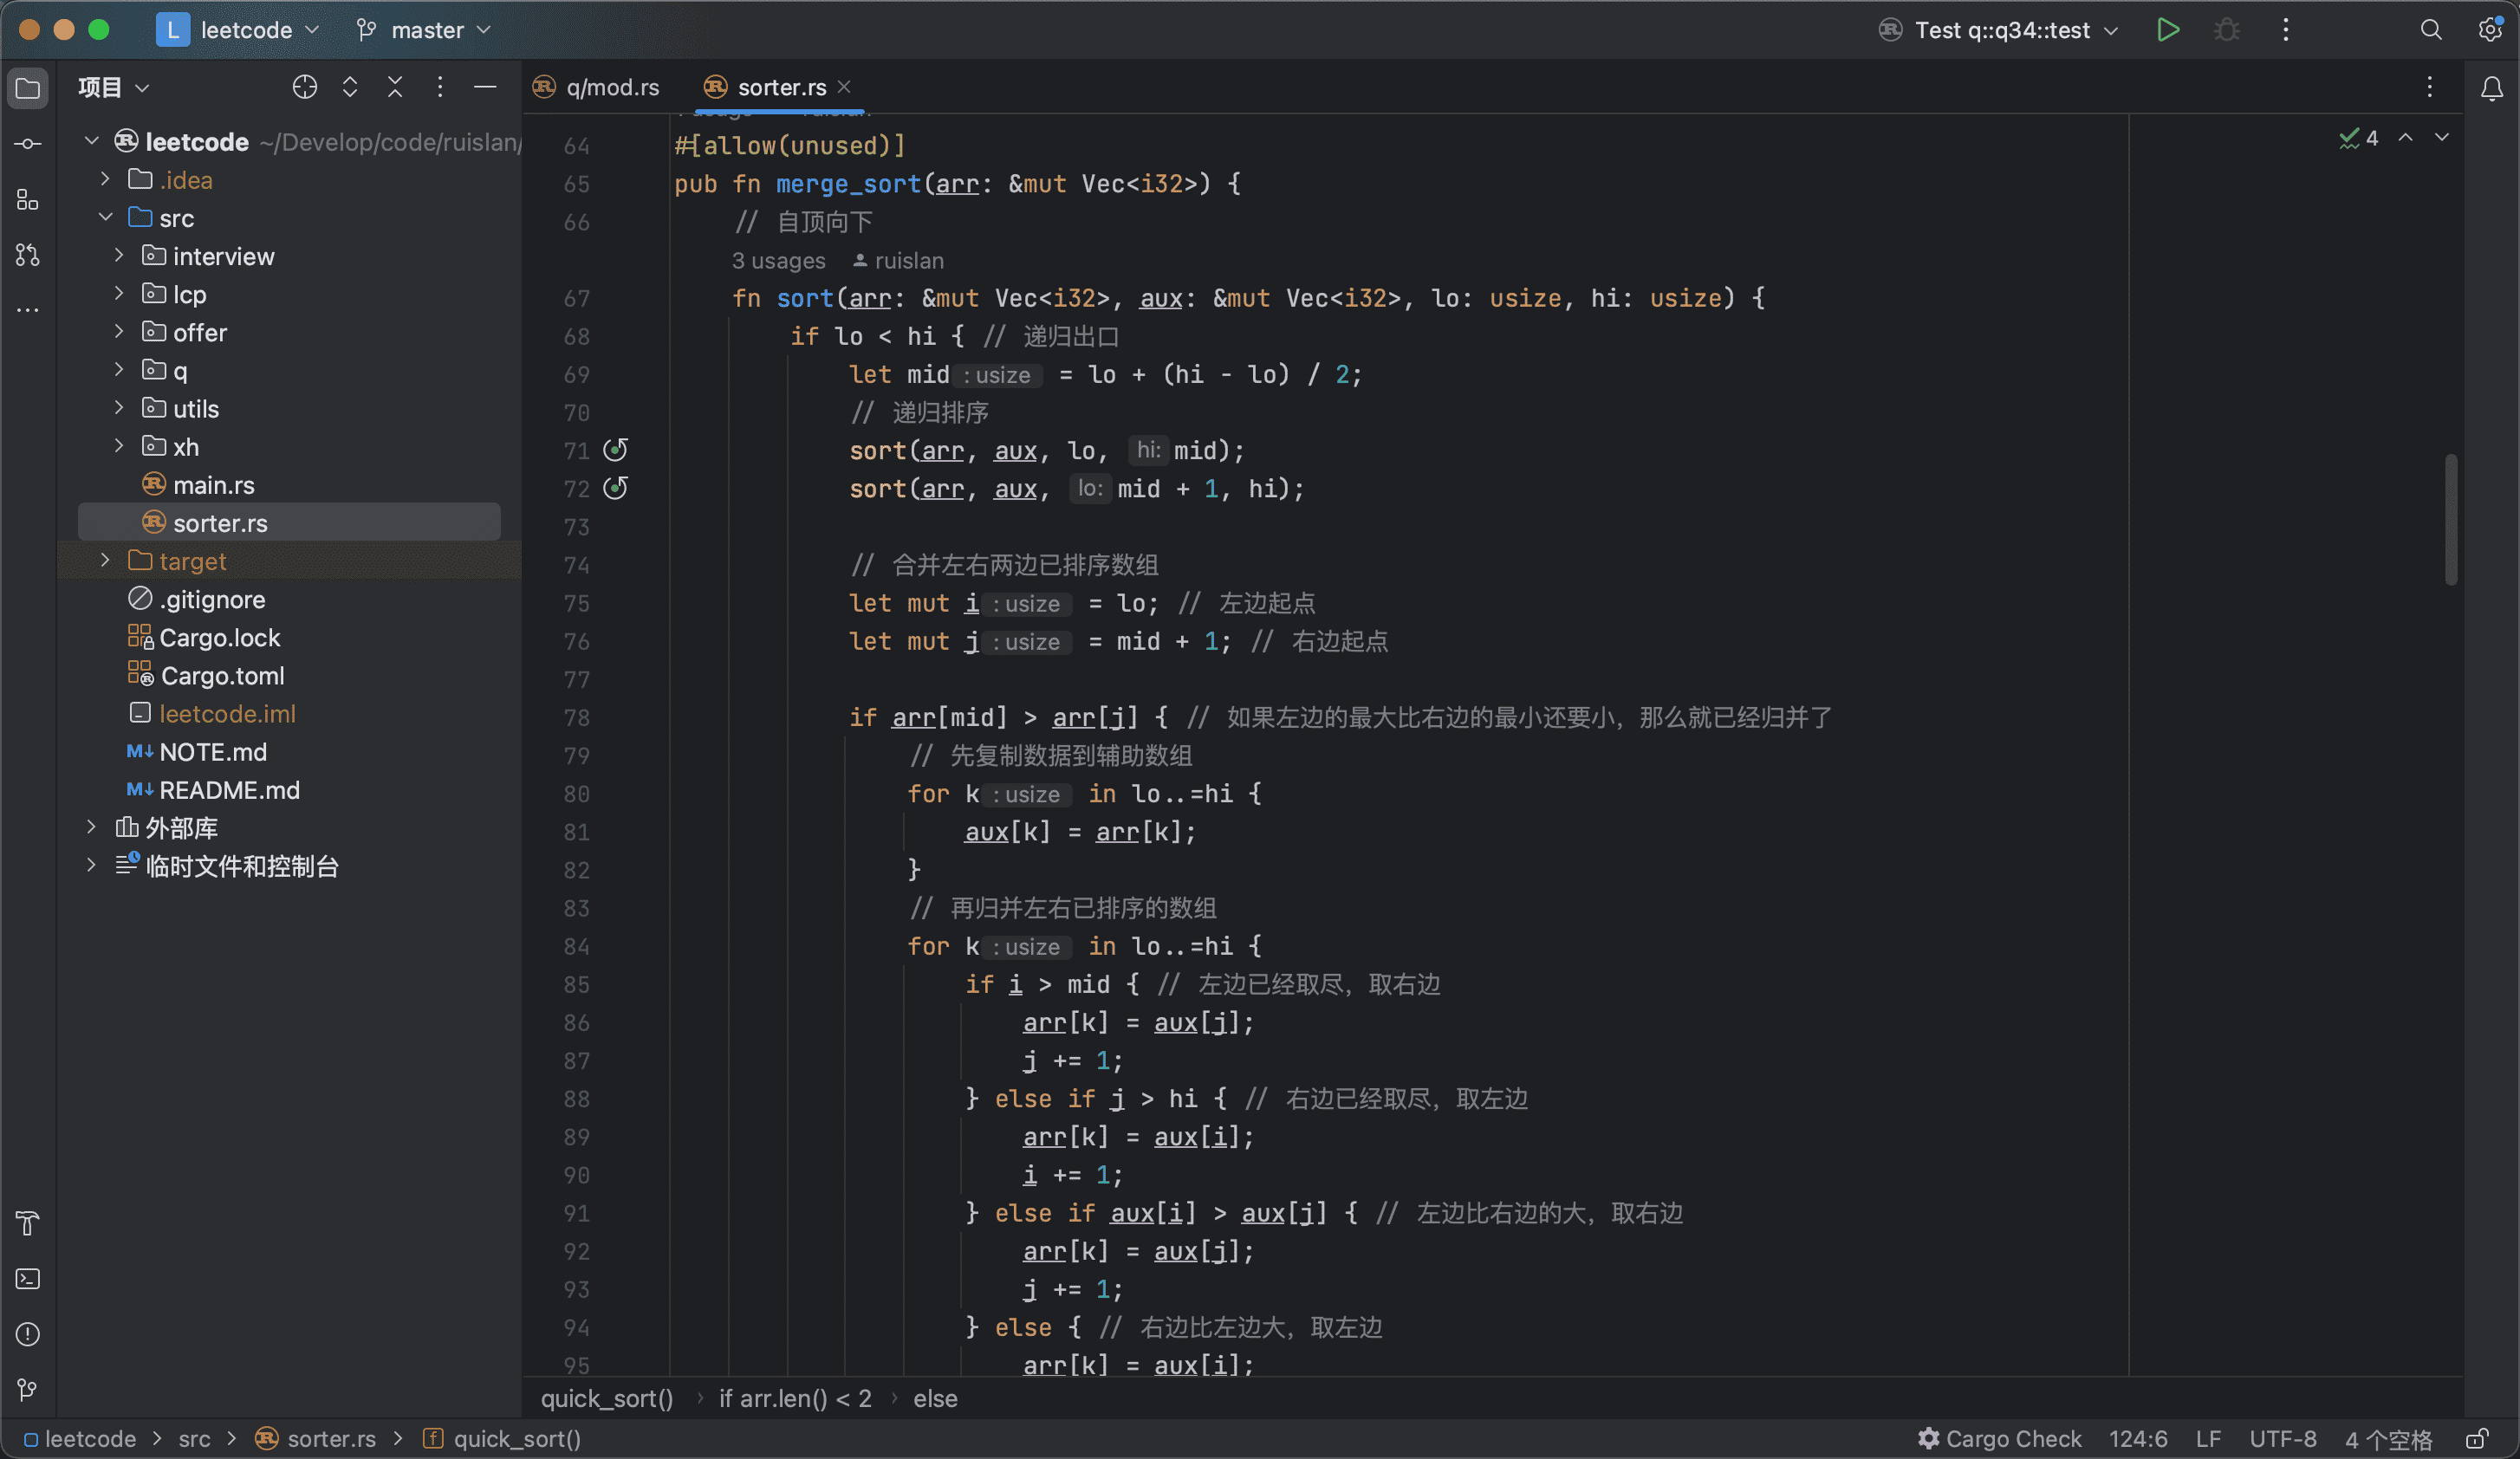Click the Cargo Check status bar widget
The width and height of the screenshot is (2520, 1459).
[2000, 1439]
